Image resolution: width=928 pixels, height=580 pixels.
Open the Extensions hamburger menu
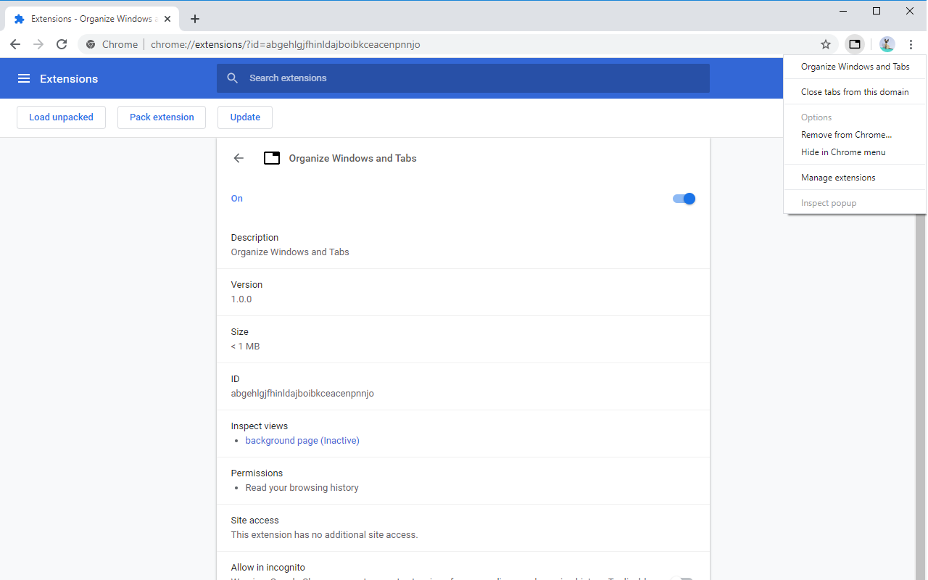tap(24, 78)
